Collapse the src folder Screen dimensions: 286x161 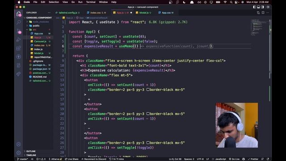point(34,30)
